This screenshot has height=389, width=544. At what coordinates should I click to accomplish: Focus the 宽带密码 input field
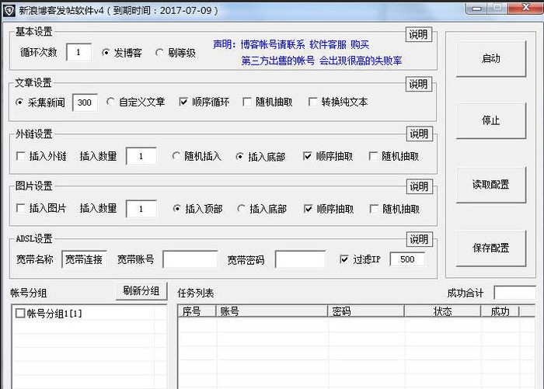click(300, 259)
